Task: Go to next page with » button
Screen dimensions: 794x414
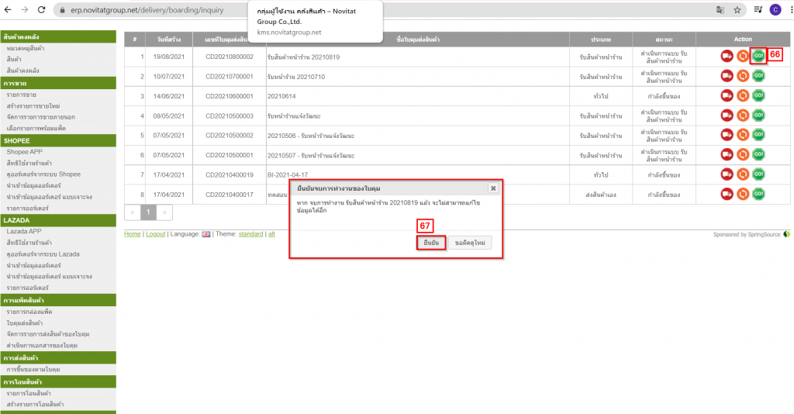Action: pyautogui.click(x=164, y=212)
